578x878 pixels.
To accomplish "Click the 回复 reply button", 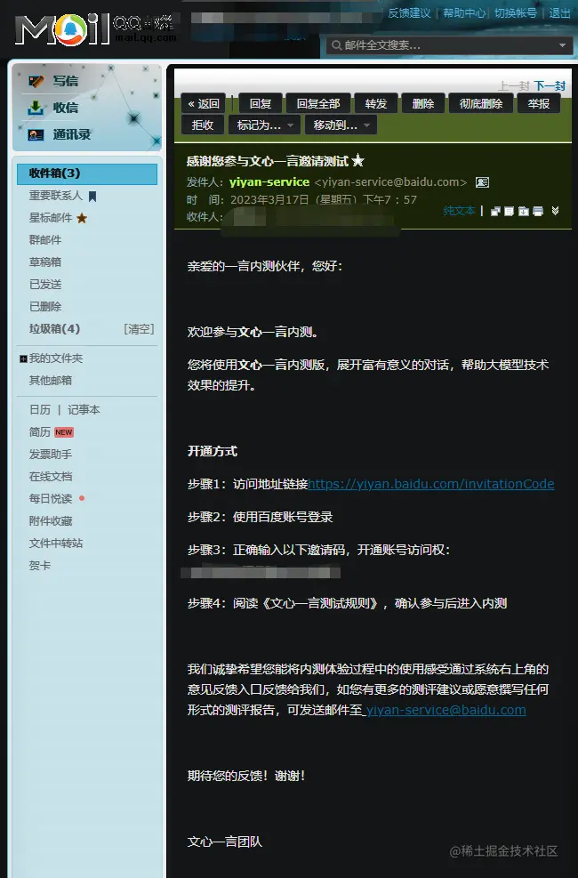I will 261,103.
